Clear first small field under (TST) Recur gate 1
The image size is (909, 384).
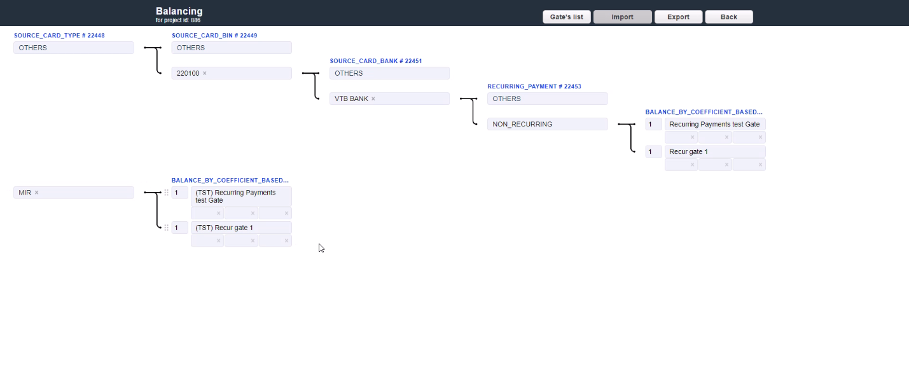(218, 241)
